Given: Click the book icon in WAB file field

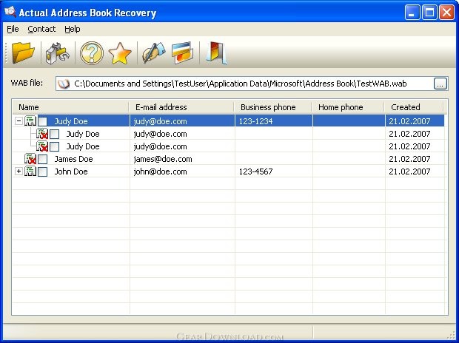Looking at the screenshot, I should (64, 84).
